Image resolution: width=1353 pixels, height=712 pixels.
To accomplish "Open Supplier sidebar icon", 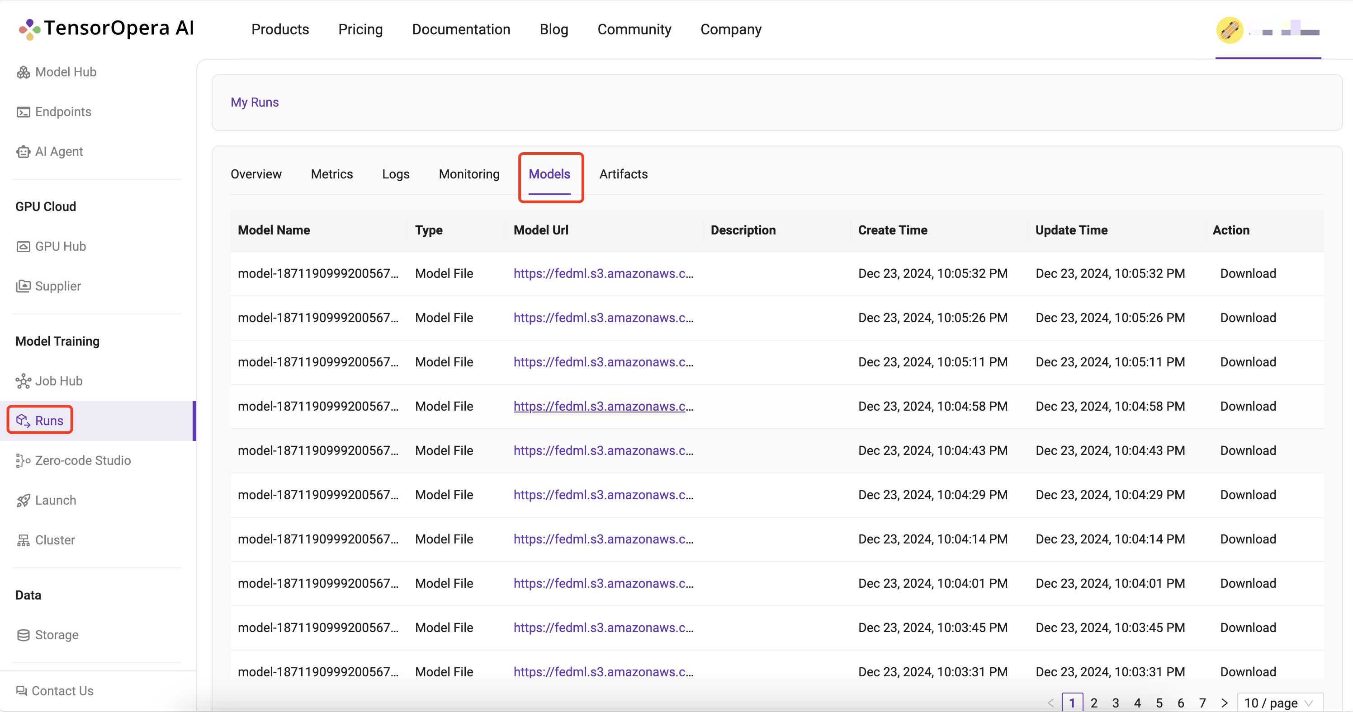I will (x=23, y=286).
